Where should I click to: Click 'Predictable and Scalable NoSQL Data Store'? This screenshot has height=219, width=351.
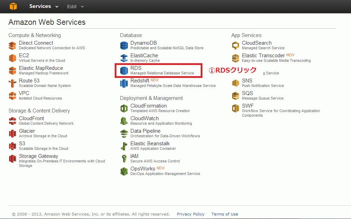point(167,48)
